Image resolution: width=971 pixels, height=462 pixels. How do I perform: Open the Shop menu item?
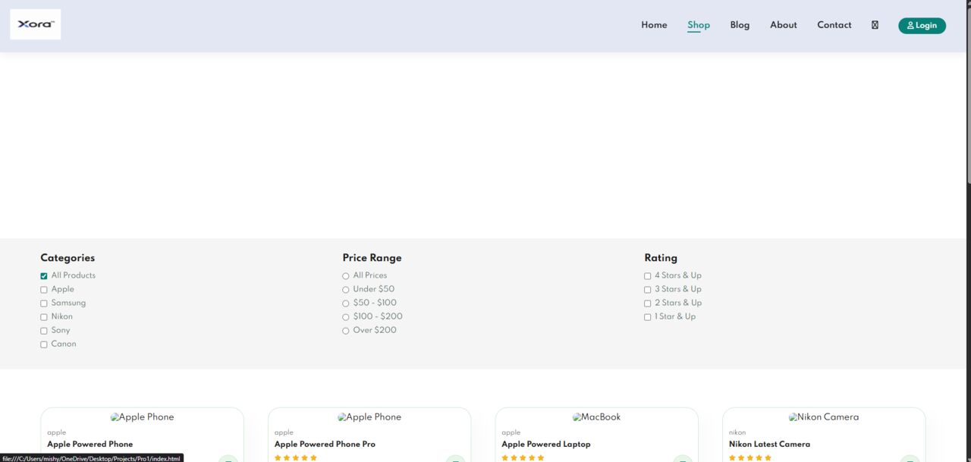[x=699, y=25]
